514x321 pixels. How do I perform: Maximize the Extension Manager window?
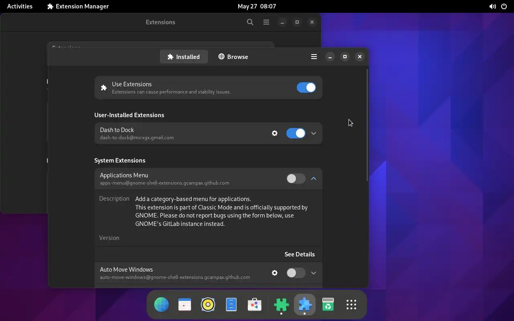[x=345, y=57]
